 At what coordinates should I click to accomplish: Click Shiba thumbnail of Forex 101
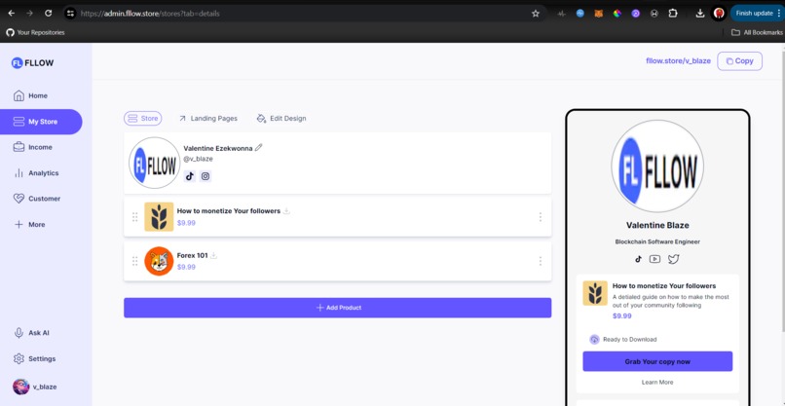tap(159, 261)
